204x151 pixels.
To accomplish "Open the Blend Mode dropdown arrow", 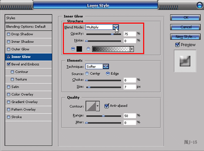I will [x=115, y=27].
